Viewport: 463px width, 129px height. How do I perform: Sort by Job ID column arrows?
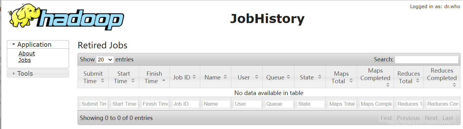(x=194, y=77)
